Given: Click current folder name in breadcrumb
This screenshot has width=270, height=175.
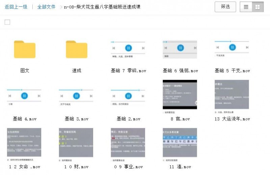Looking at the screenshot, I should coord(102,7).
